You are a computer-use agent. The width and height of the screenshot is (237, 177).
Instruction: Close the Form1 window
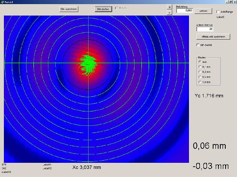[x=235, y=2]
